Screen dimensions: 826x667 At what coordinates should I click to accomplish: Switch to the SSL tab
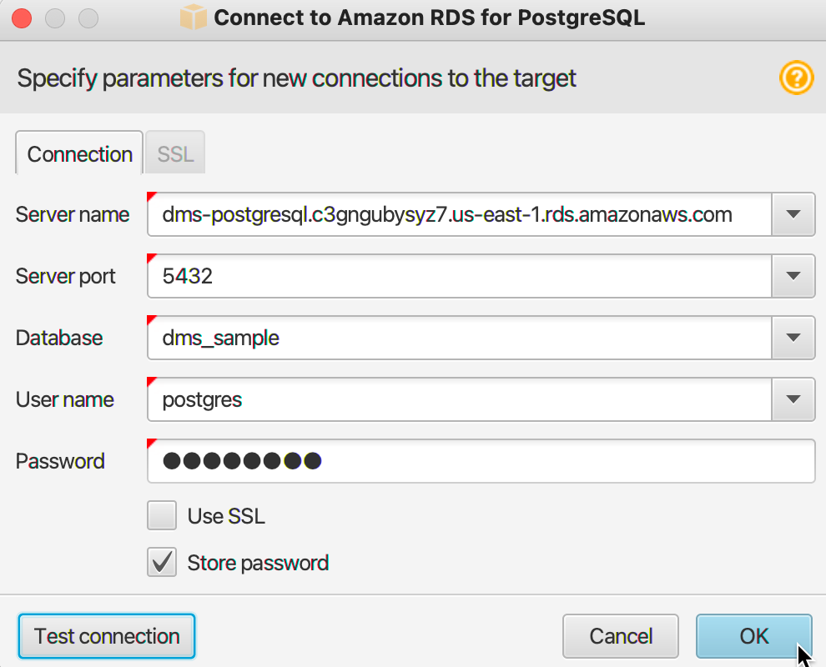175,153
